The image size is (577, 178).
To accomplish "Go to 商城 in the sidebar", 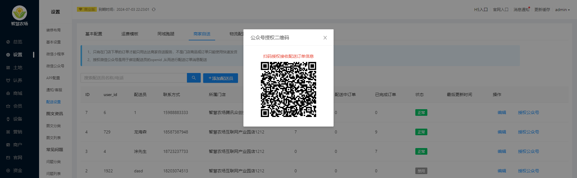I will point(18,93).
